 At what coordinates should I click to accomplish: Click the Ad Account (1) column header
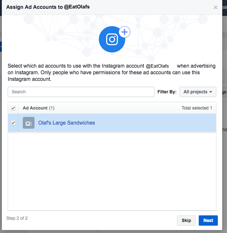(x=39, y=108)
